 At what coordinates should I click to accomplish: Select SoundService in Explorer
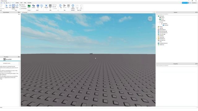tap(162, 40)
